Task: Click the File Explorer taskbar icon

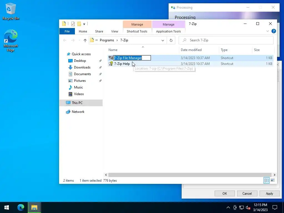Action: click(x=34, y=207)
